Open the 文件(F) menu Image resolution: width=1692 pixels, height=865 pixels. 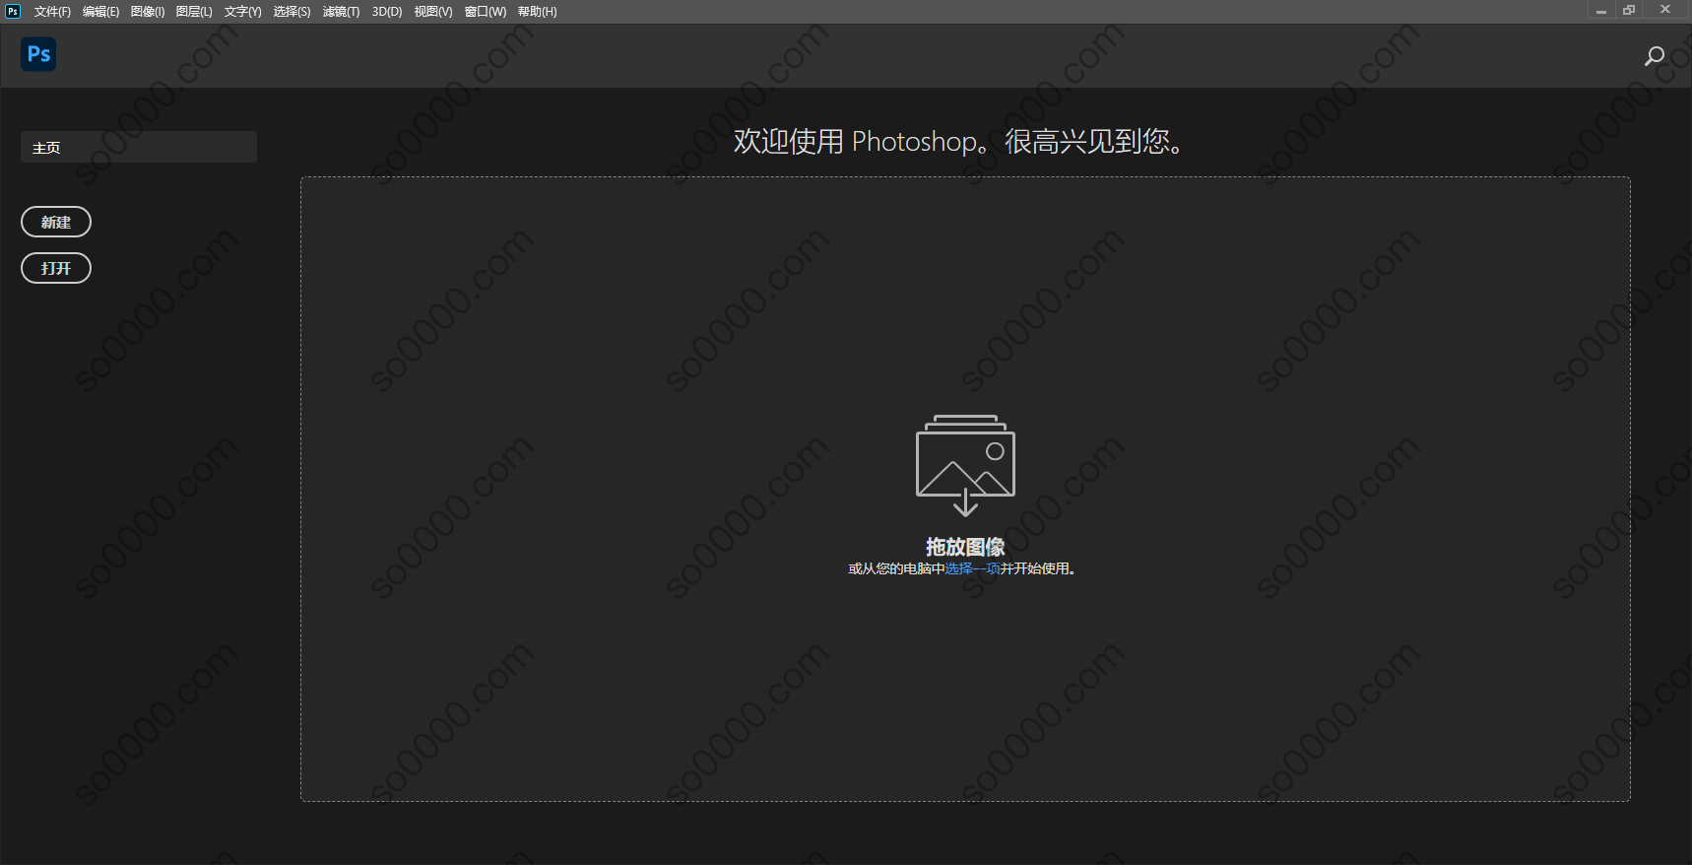click(52, 12)
